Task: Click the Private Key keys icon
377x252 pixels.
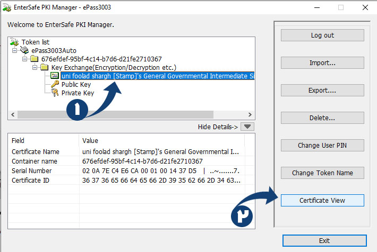Action: (55, 93)
